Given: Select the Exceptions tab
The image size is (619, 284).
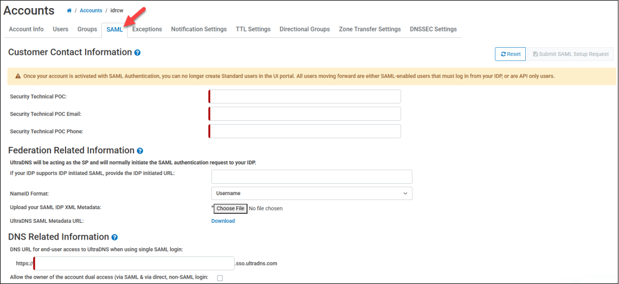Looking at the screenshot, I should click(x=147, y=29).
